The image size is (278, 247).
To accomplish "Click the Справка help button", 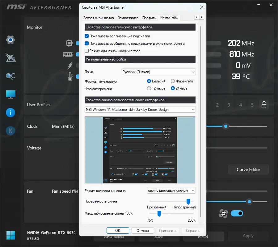I will pos(192,231).
